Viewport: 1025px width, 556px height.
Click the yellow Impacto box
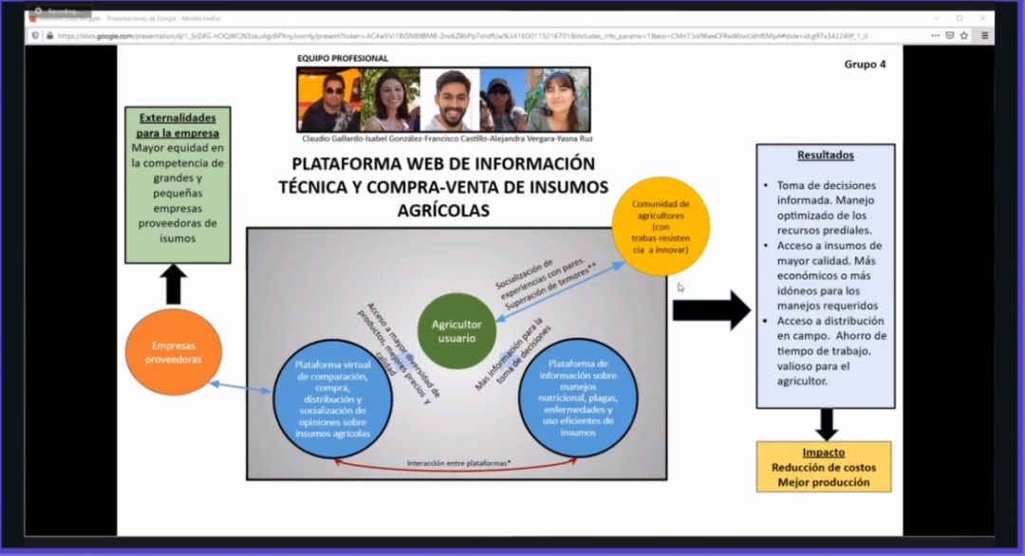tap(824, 467)
